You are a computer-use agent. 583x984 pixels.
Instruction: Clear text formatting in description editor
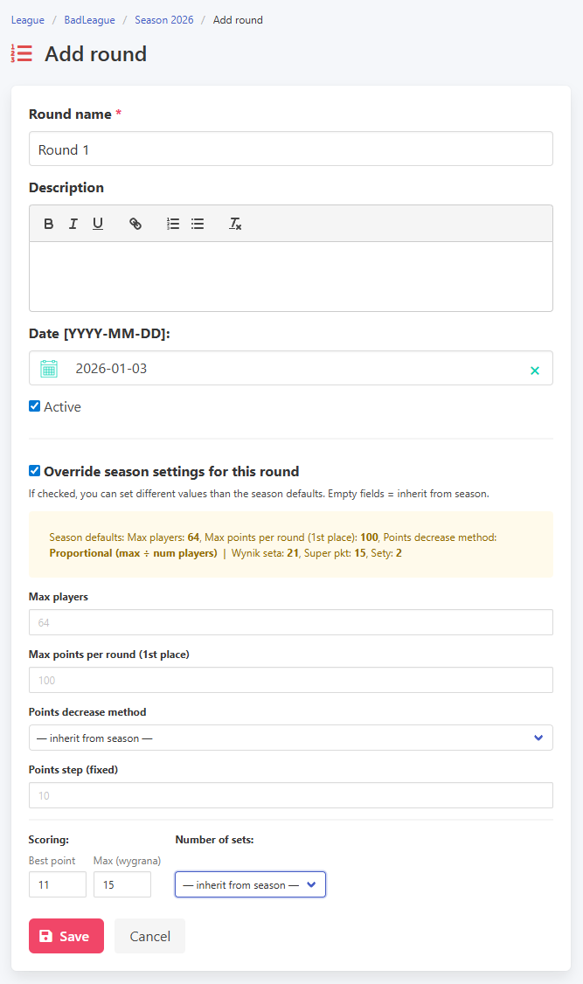pos(235,224)
